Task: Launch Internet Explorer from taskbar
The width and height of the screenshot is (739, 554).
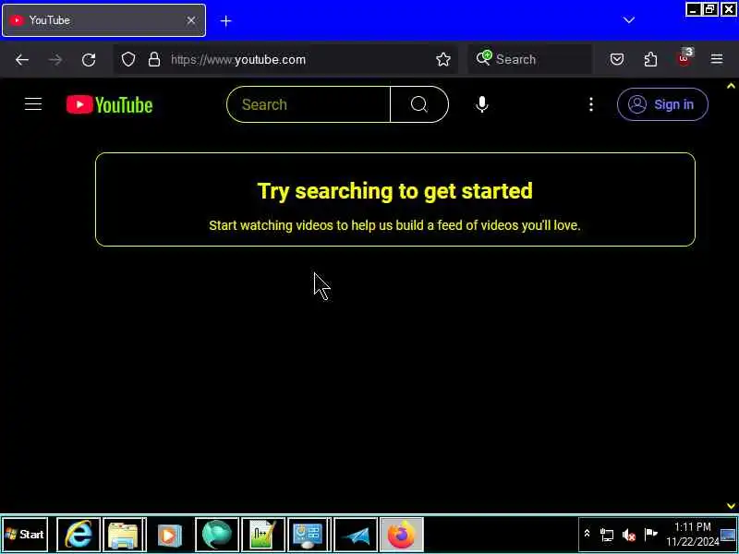Action: pos(79,535)
